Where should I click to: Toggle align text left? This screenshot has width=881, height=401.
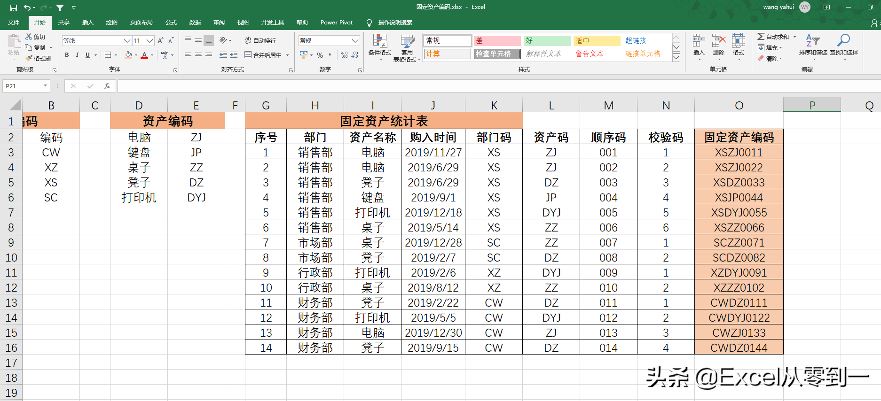pyautogui.click(x=188, y=55)
